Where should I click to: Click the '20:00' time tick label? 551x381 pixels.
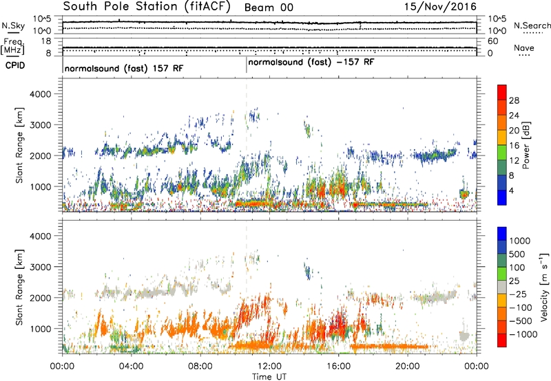tap(407, 367)
